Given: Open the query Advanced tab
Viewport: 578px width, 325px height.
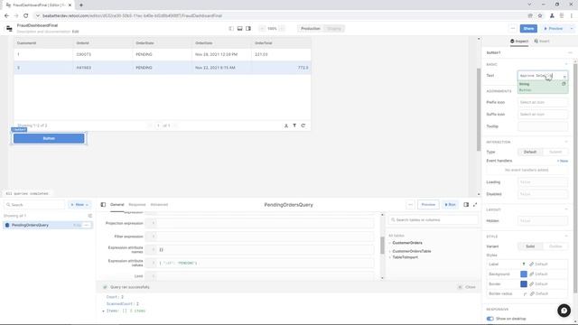Looking at the screenshot, I should pos(159,205).
